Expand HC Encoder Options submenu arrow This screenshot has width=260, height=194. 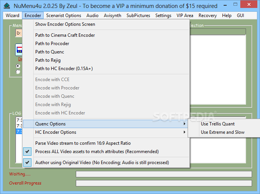pyautogui.click(x=184, y=132)
